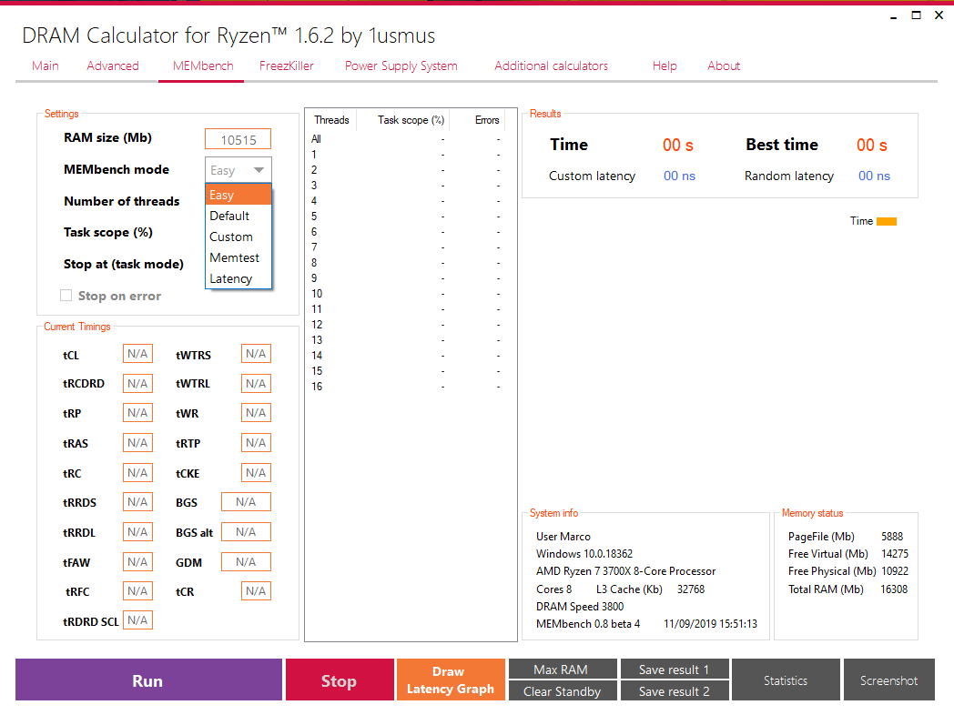Click Clear Standby
Viewport: 954px width, 715px height.
pyautogui.click(x=563, y=691)
